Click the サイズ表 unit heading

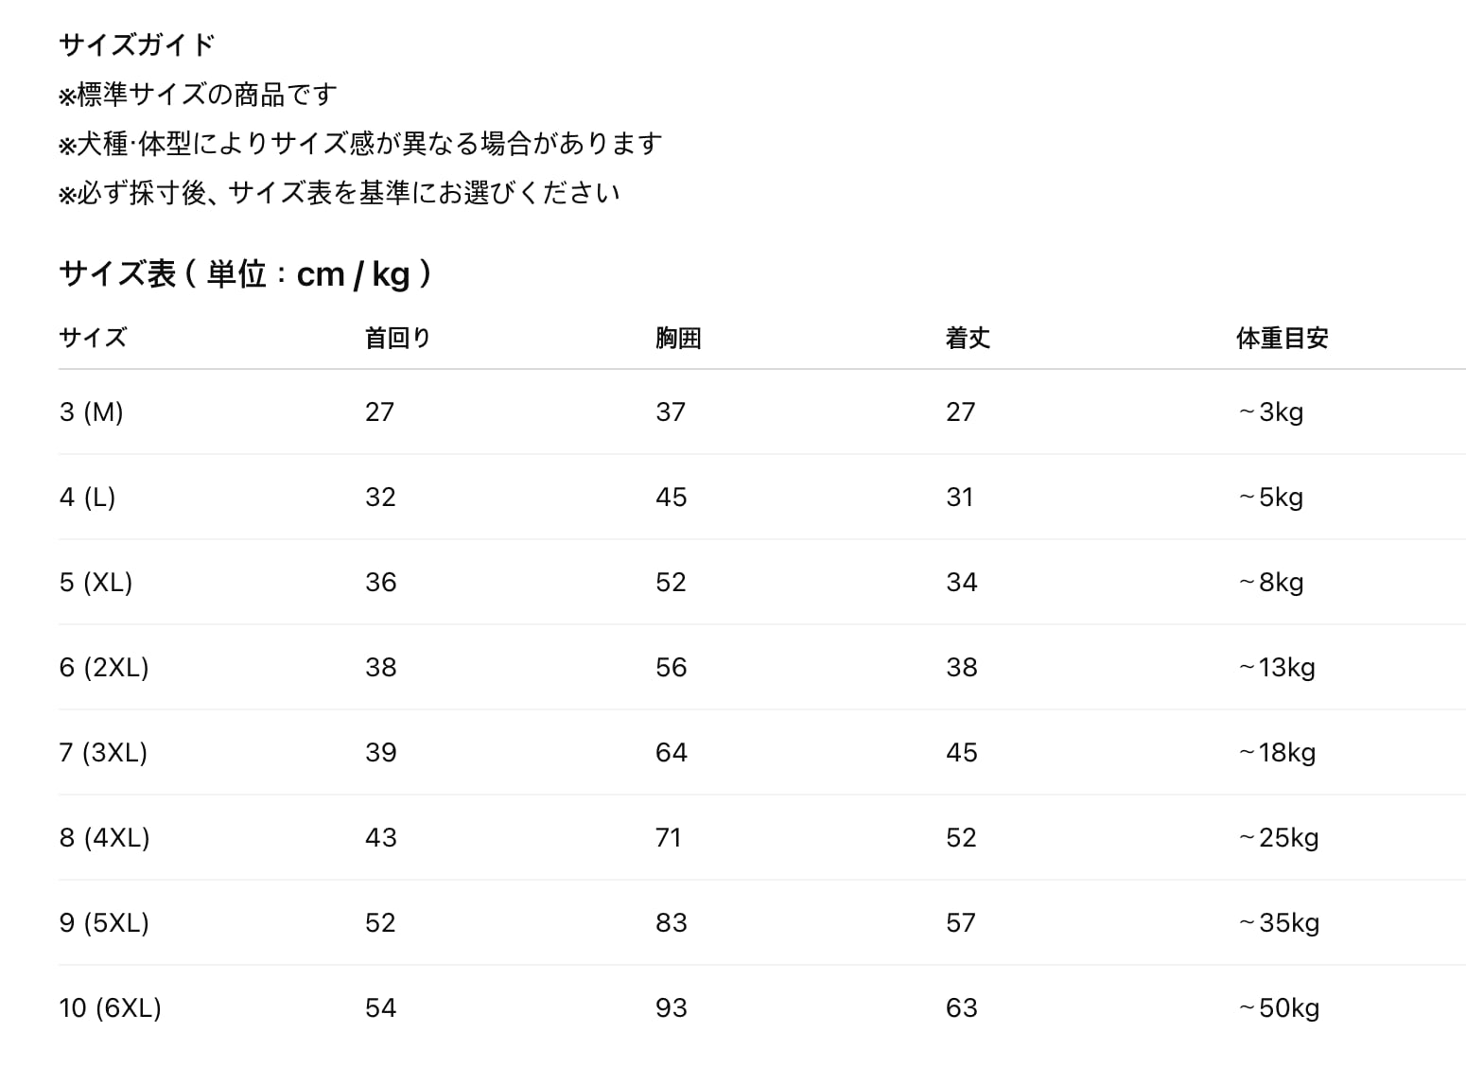pyautogui.click(x=245, y=274)
